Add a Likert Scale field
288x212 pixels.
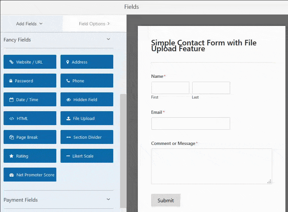coord(86,156)
